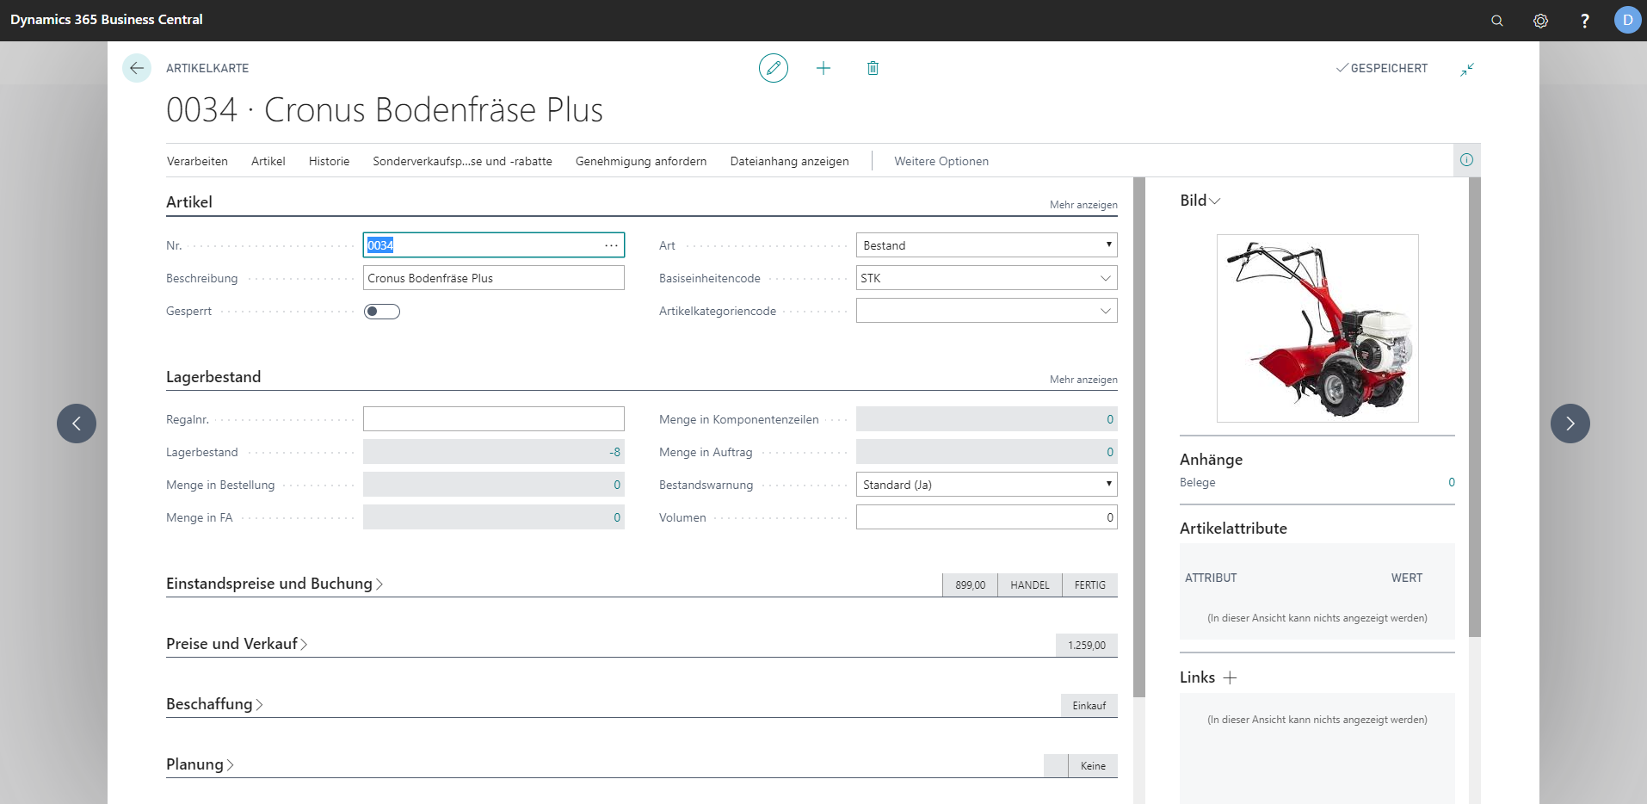Open Bestandswarnung dropdown
This screenshot has height=804, width=1647.
987,485
